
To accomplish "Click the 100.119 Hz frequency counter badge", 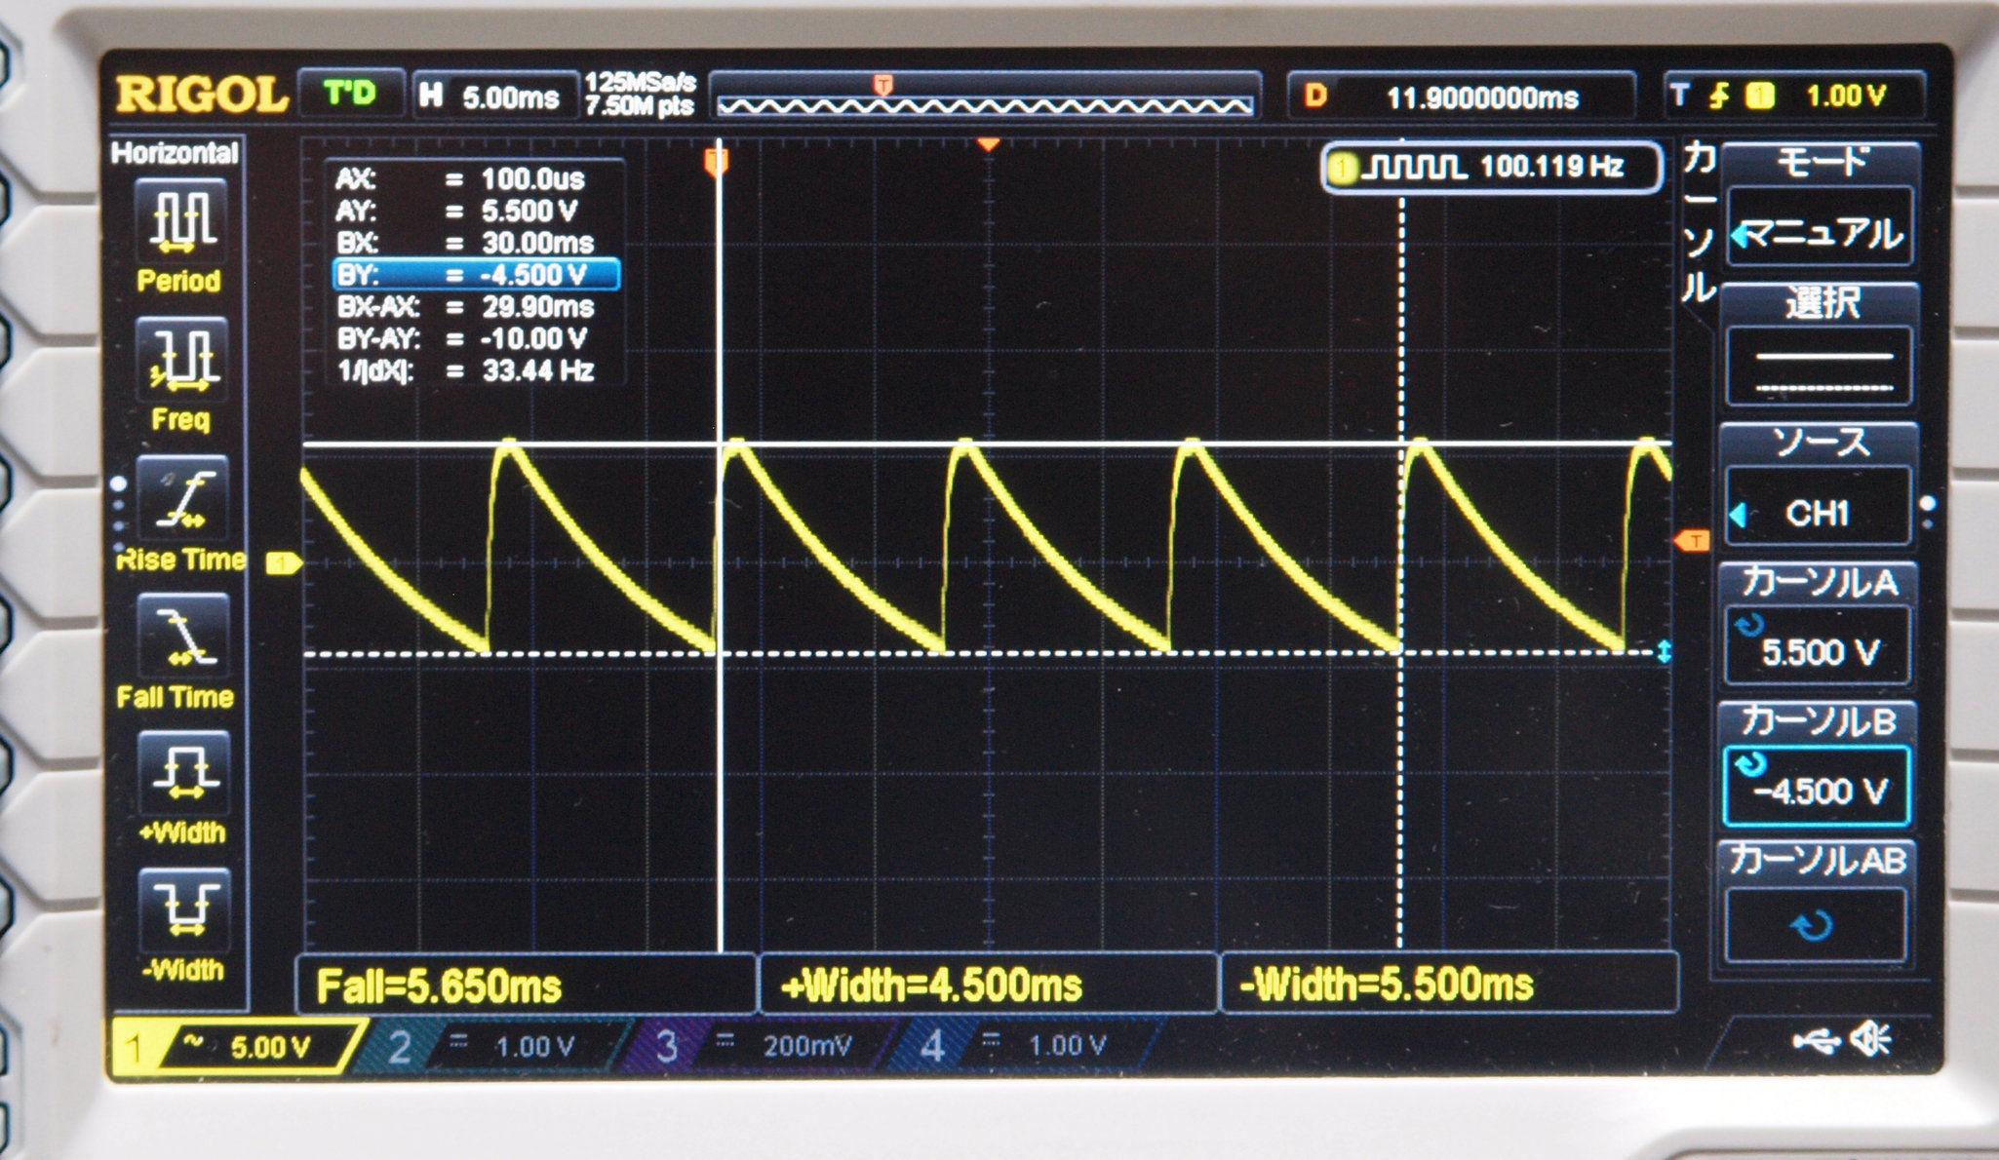I will 1492,168.
